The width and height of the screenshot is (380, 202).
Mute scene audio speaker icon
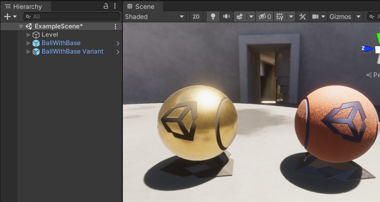(226, 16)
